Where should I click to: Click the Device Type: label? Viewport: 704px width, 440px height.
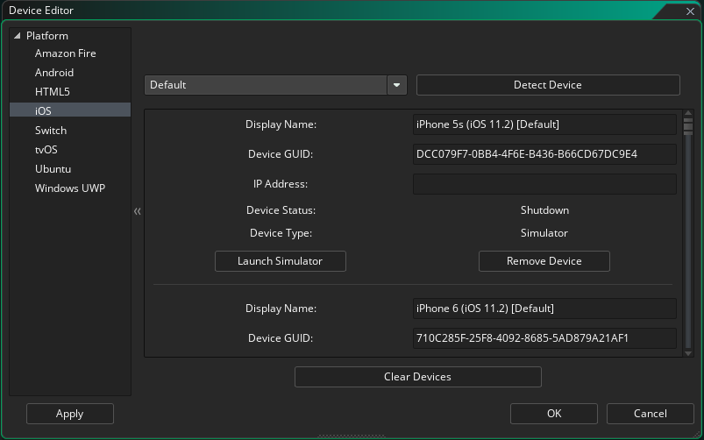[281, 233]
